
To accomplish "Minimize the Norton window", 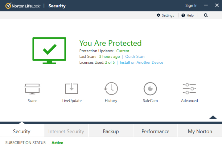I will pyautogui.click(x=206, y=5).
